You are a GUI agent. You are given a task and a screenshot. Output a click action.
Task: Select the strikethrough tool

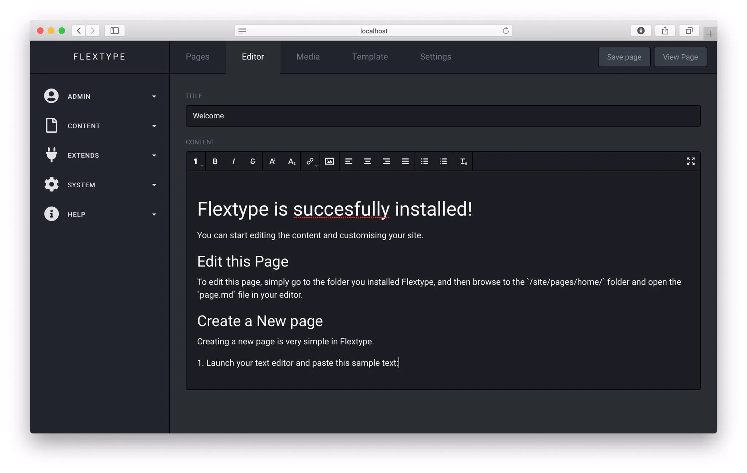[252, 161]
